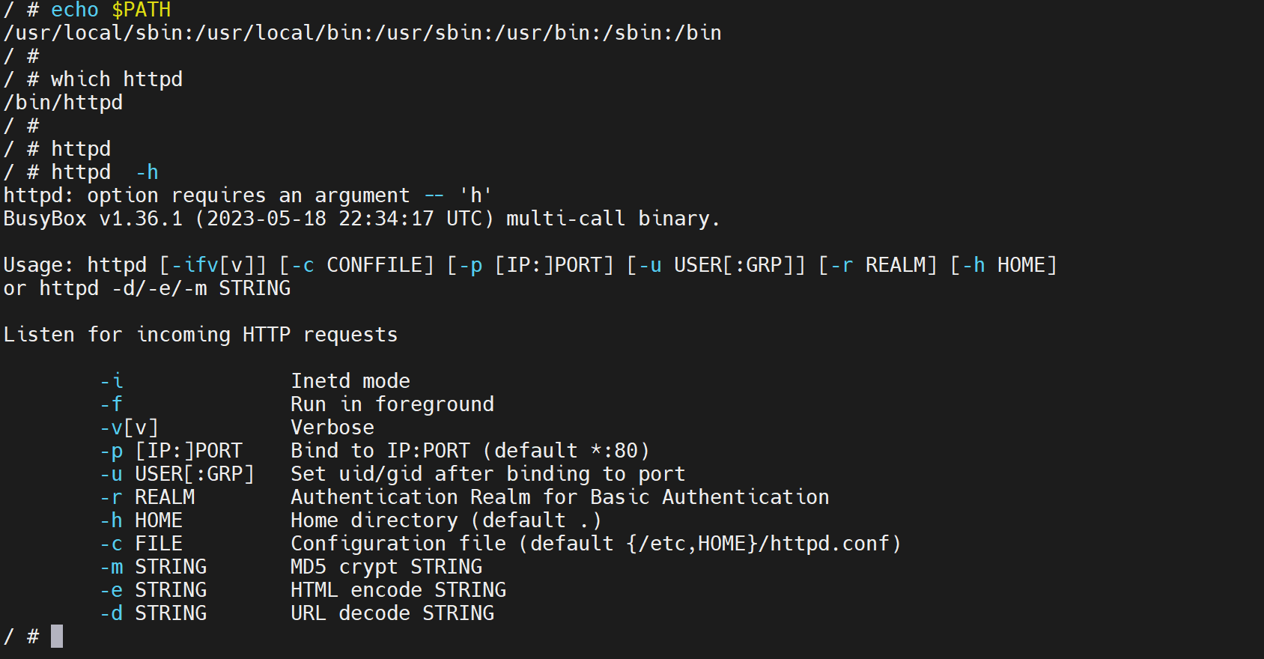
Task: Click the "Home directory (default .)" description
Action: point(446,520)
